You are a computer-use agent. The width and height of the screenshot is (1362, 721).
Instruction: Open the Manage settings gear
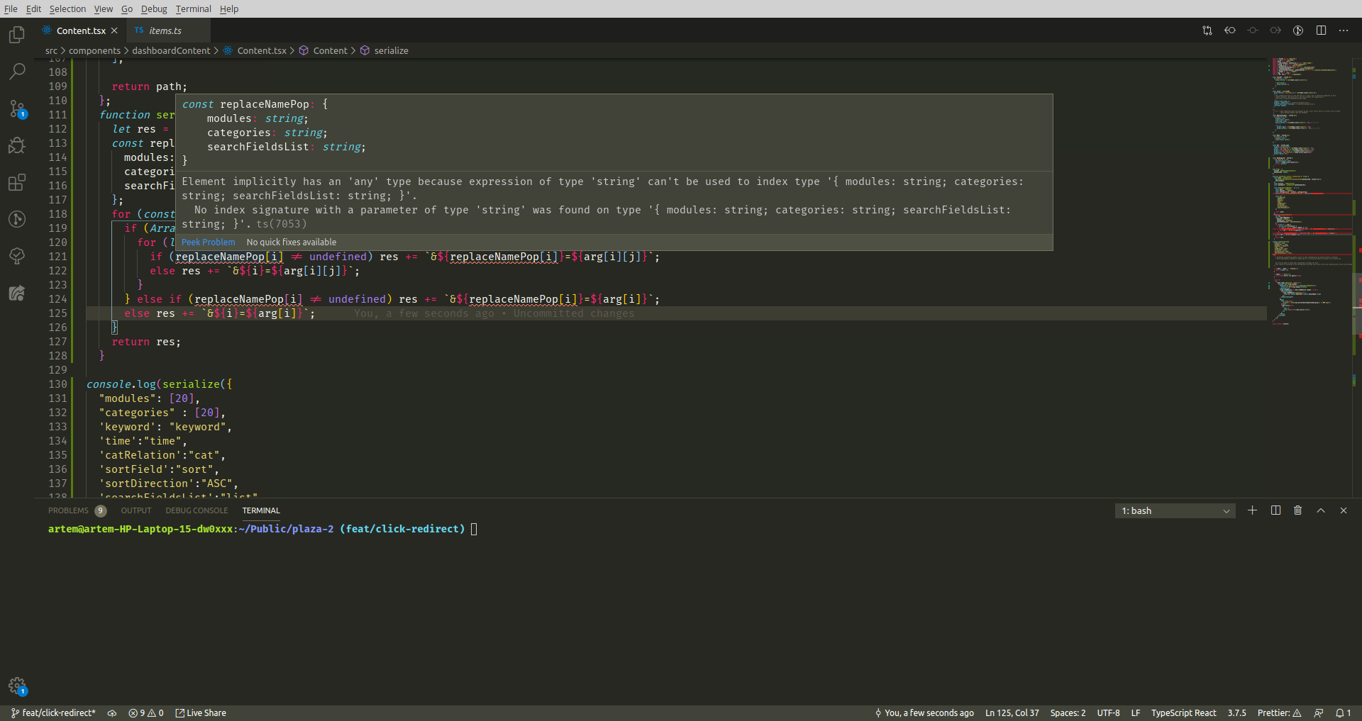coord(17,686)
